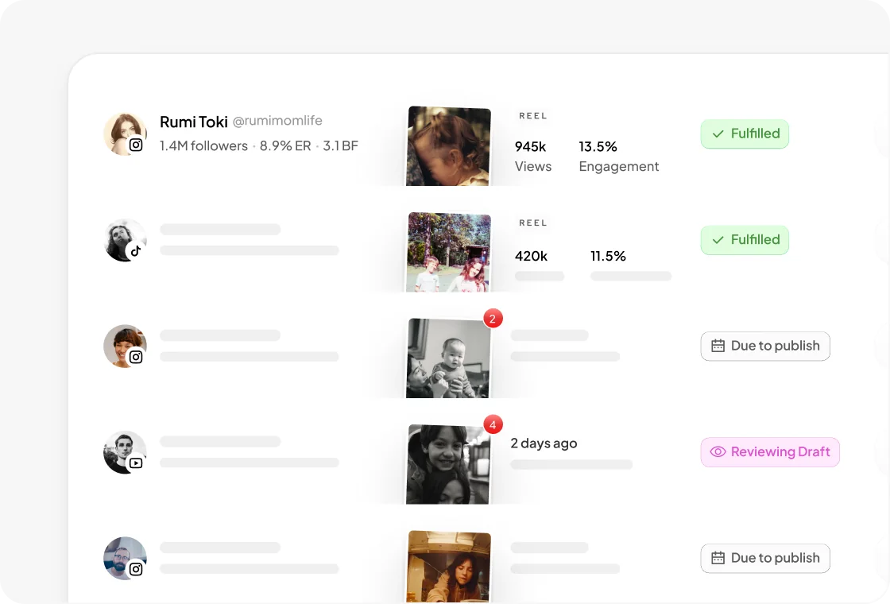
Task: Click Instagram badge on Rumi Toki's avatar
Action: pyautogui.click(x=136, y=145)
